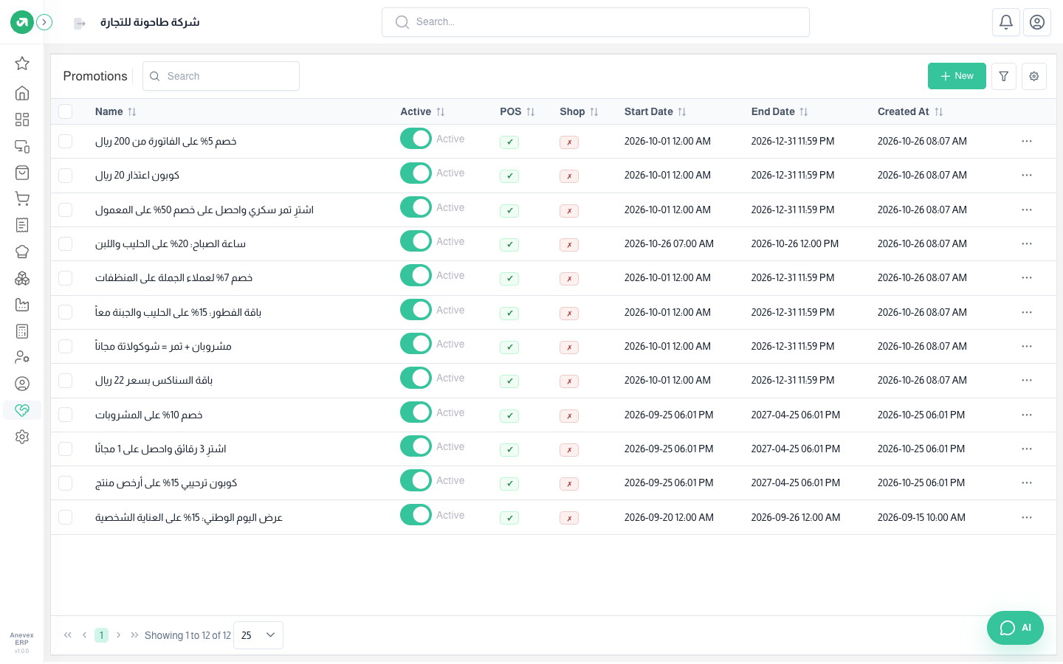Open the shopping cart icon in sidebar

click(22, 199)
